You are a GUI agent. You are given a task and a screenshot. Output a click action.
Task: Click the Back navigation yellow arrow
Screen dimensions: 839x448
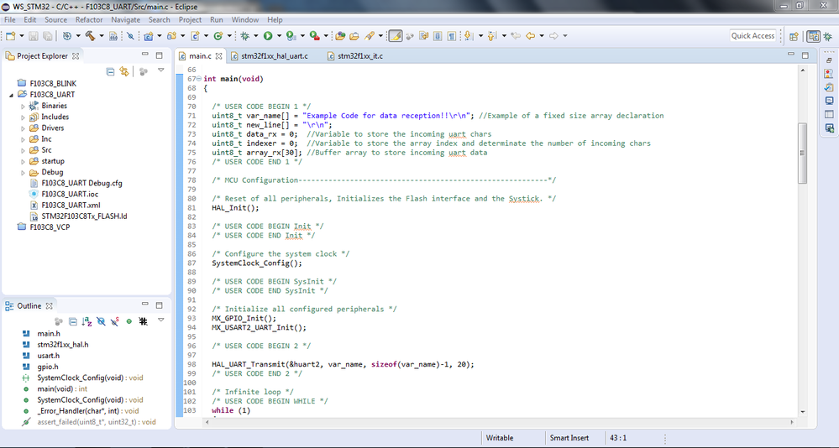(x=530, y=36)
